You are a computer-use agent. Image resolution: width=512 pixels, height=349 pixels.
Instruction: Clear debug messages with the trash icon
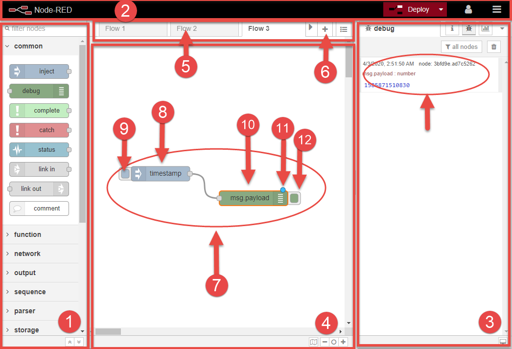click(494, 47)
